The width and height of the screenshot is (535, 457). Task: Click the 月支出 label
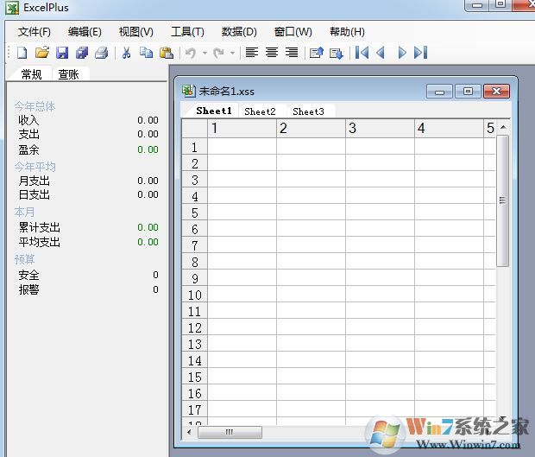tap(35, 181)
